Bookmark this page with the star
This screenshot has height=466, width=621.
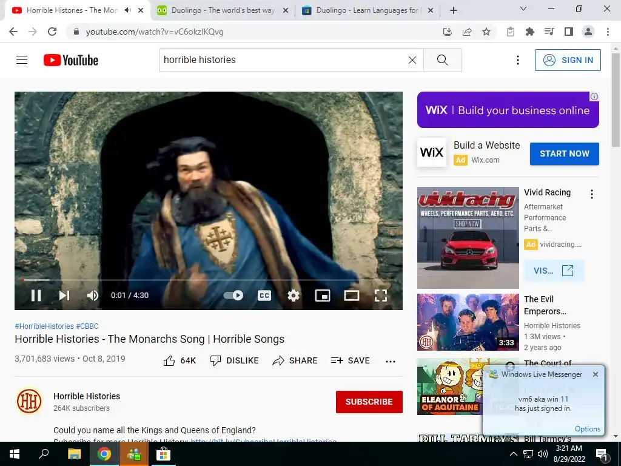click(486, 32)
